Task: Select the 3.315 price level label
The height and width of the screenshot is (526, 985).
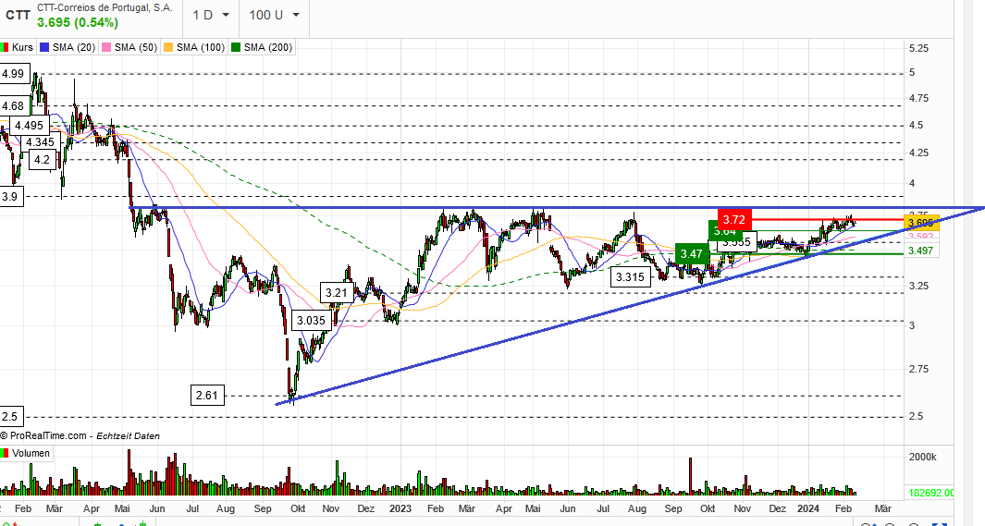Action: (630, 276)
